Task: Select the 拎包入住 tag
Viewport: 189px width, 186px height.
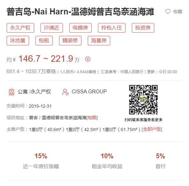Action: point(112,28)
